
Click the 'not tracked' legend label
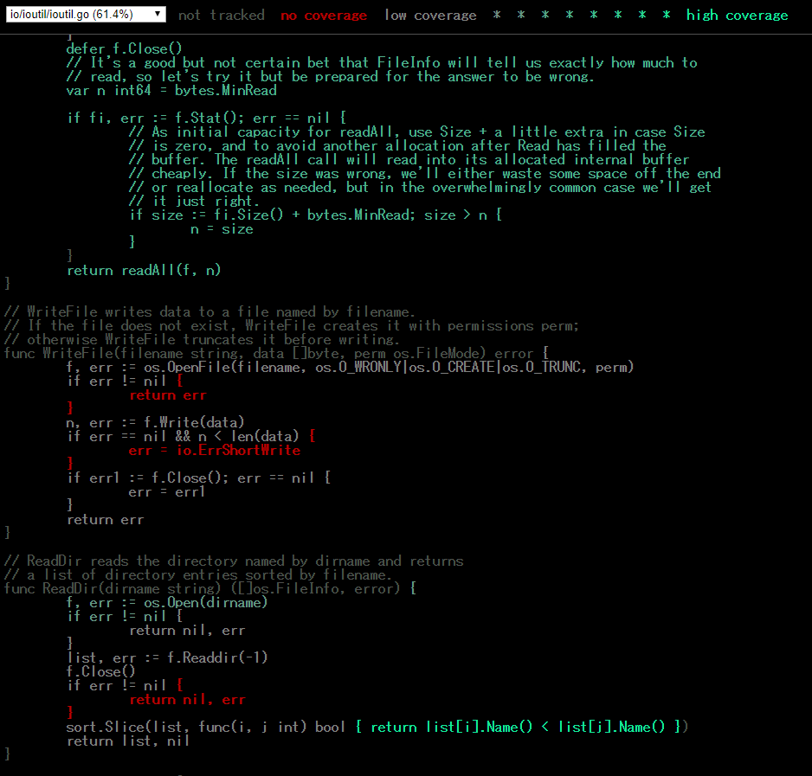pos(221,16)
